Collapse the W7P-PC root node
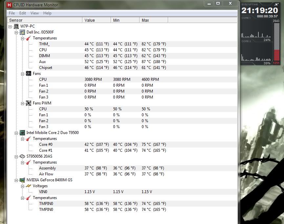284x224 pixels. tap(10, 27)
